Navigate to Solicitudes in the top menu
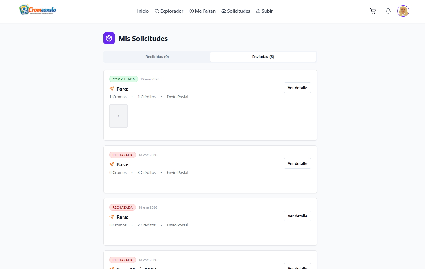Image resolution: width=425 pixels, height=269 pixels. (x=236, y=11)
